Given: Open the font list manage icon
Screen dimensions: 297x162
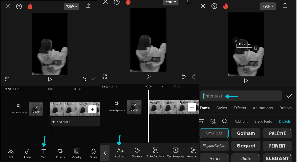Looking at the screenshot, I should (201, 121).
